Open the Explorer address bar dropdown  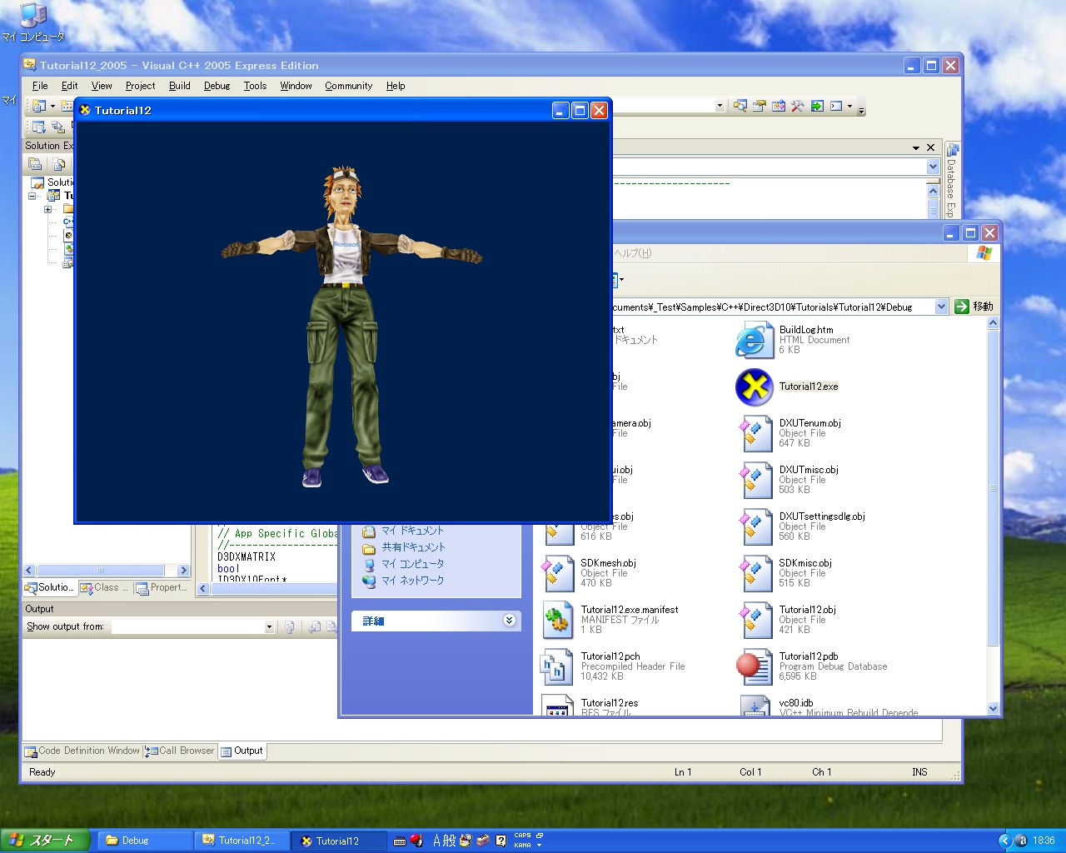click(x=940, y=307)
